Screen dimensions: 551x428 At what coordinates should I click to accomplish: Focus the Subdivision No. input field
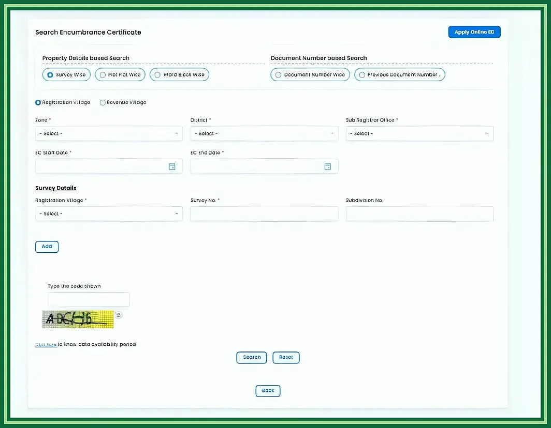(x=419, y=213)
